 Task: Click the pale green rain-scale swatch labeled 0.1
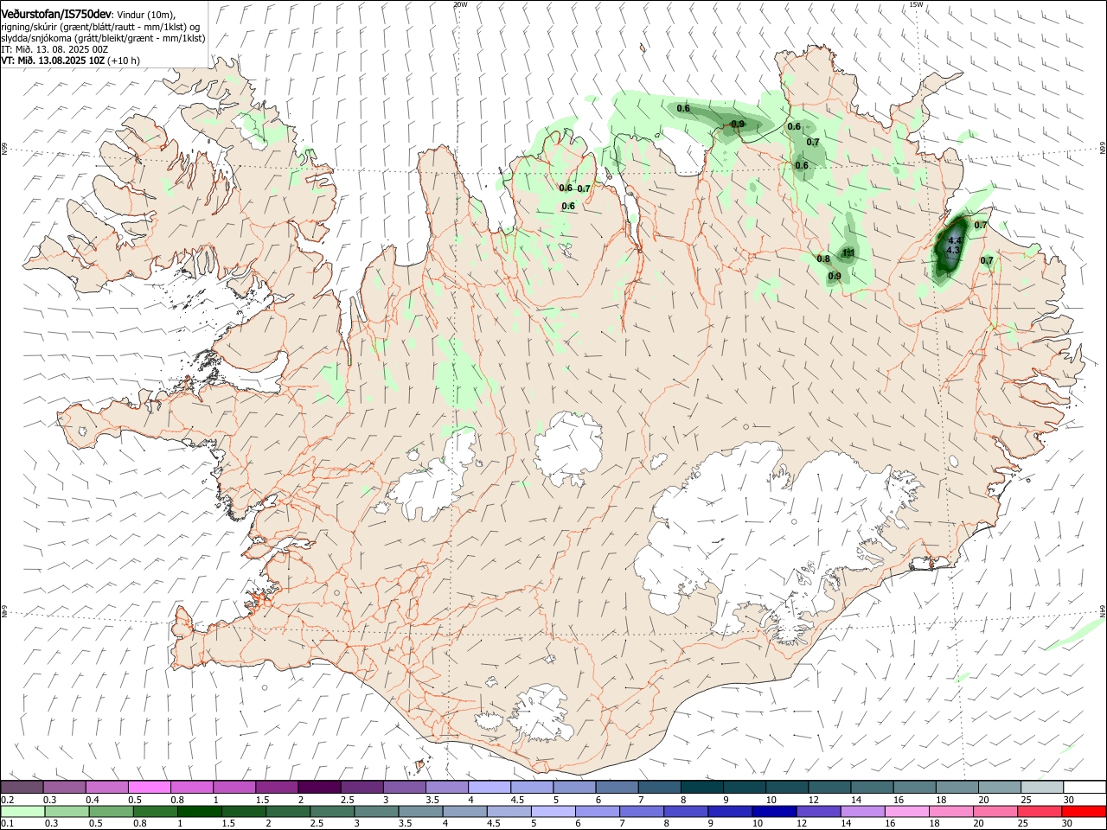(x=22, y=811)
